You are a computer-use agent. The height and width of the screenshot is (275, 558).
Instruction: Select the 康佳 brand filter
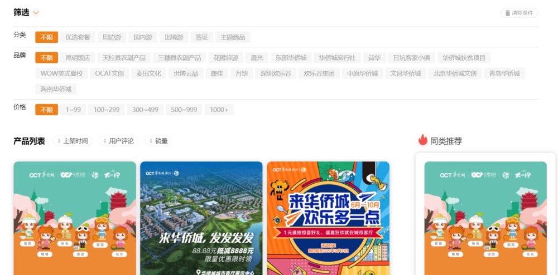[x=217, y=73]
